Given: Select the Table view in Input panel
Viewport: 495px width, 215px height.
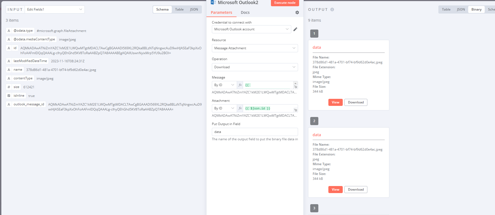Looking at the screenshot, I should [x=179, y=9].
